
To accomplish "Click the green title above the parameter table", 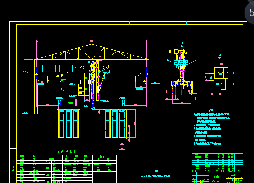I will click(66, 151).
